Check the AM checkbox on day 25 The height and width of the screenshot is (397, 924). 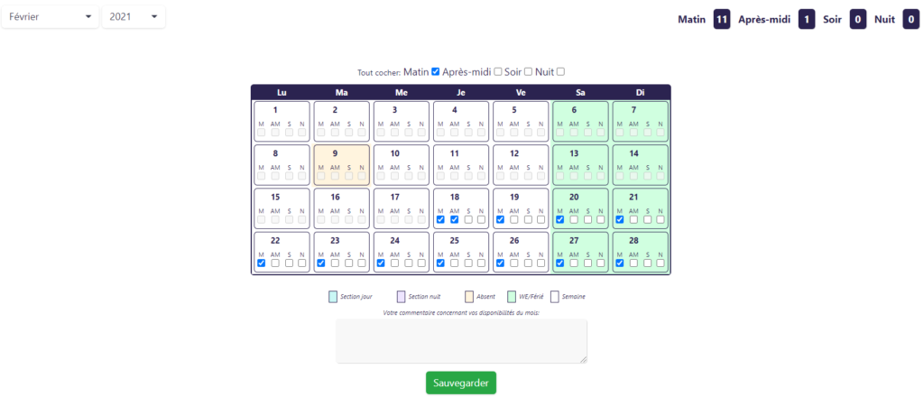pyautogui.click(x=455, y=263)
